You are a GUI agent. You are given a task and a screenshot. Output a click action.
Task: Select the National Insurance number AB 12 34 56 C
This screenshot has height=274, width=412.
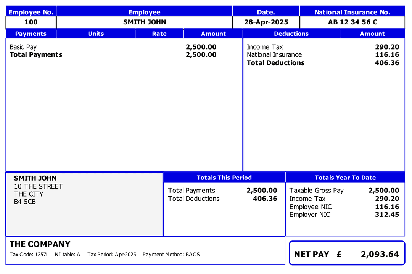(352, 22)
